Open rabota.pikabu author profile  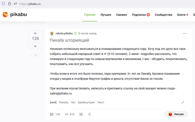click(x=64, y=33)
